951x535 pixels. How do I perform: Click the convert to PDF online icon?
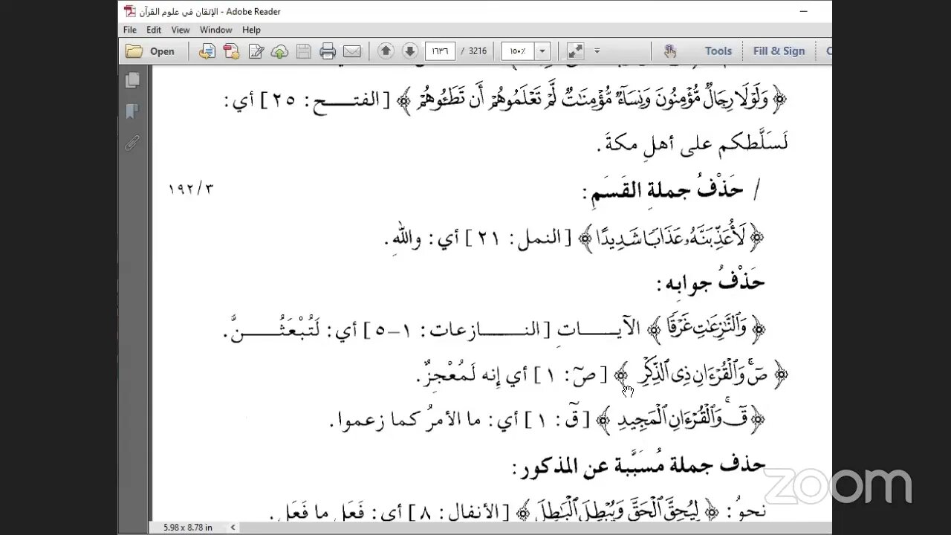pyautogui.click(x=207, y=51)
